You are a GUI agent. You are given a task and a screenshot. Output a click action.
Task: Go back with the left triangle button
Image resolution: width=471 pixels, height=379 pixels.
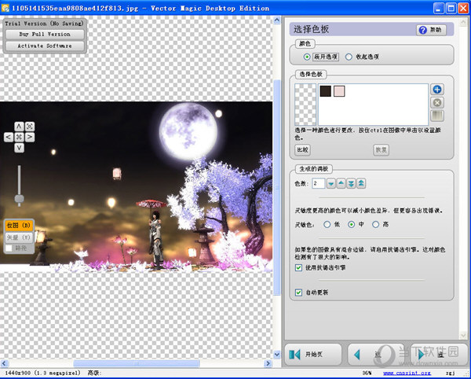point(375,355)
